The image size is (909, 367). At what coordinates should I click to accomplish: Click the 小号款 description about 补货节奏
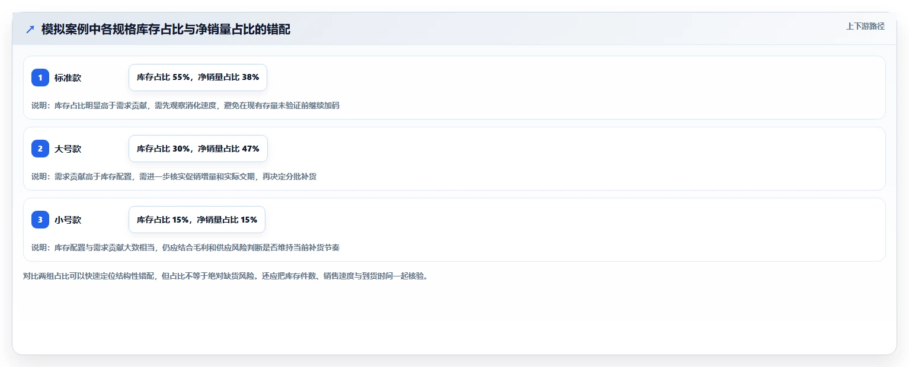[185, 247]
